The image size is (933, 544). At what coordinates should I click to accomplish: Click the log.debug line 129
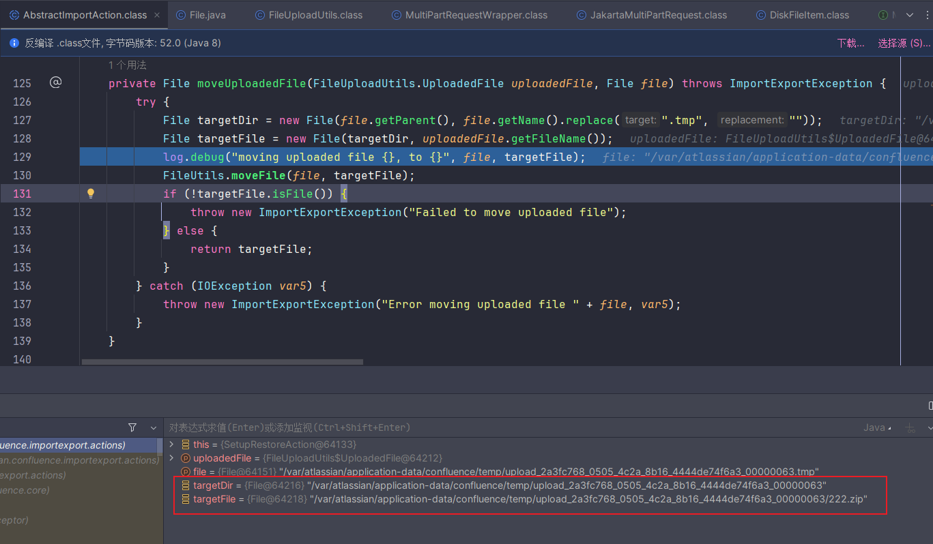pos(374,157)
